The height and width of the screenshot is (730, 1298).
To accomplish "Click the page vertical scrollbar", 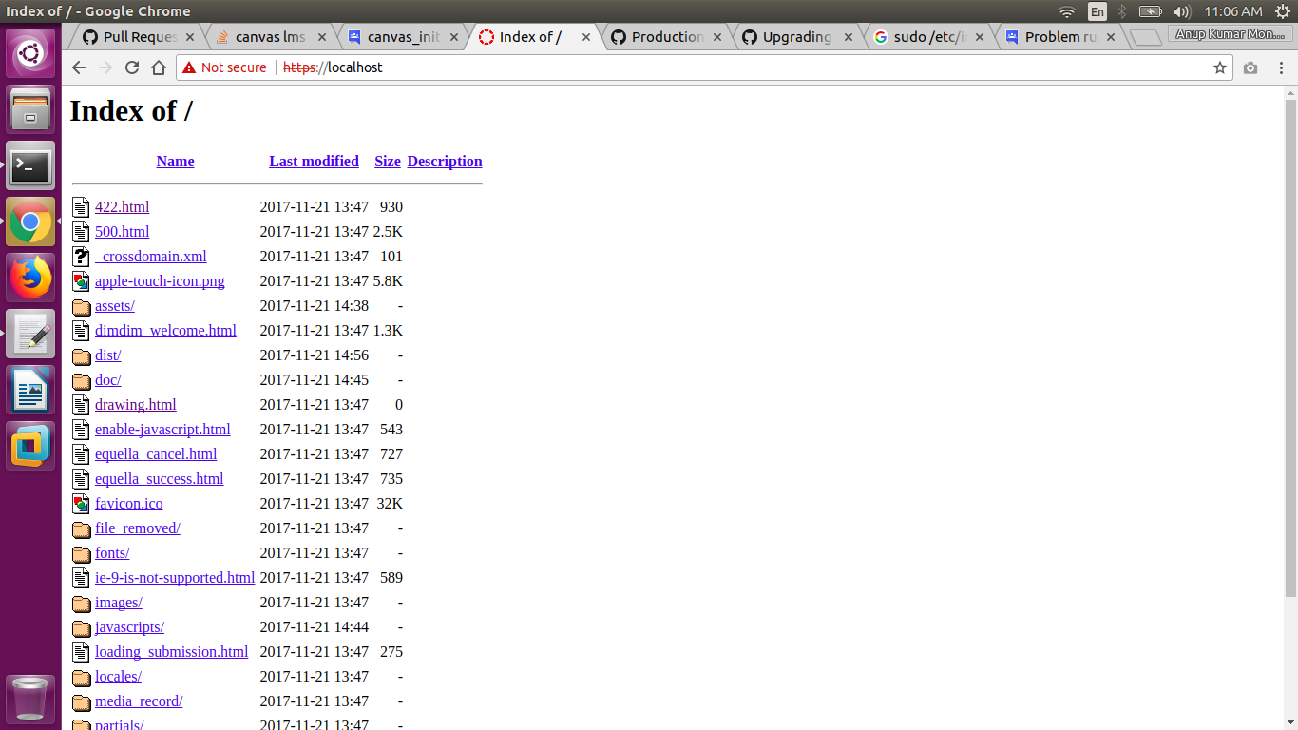I will coord(1290,348).
